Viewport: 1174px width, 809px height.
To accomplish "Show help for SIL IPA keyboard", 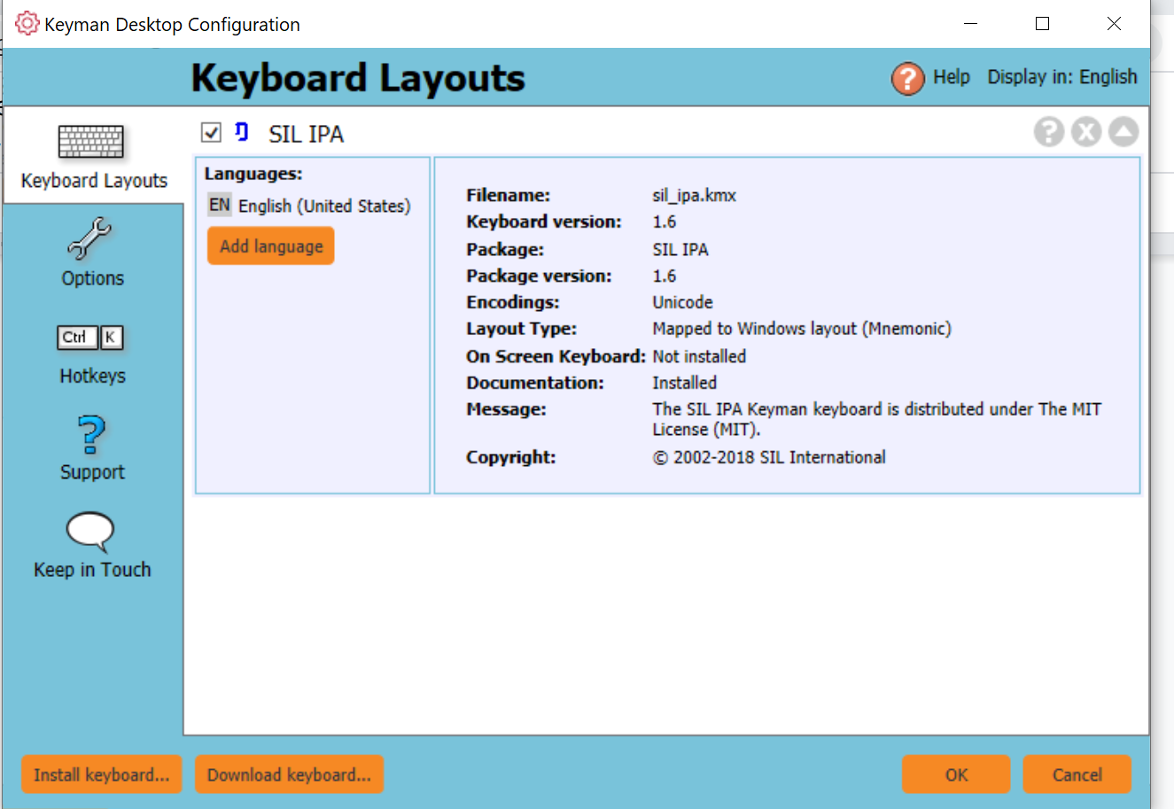I will coord(1049,132).
